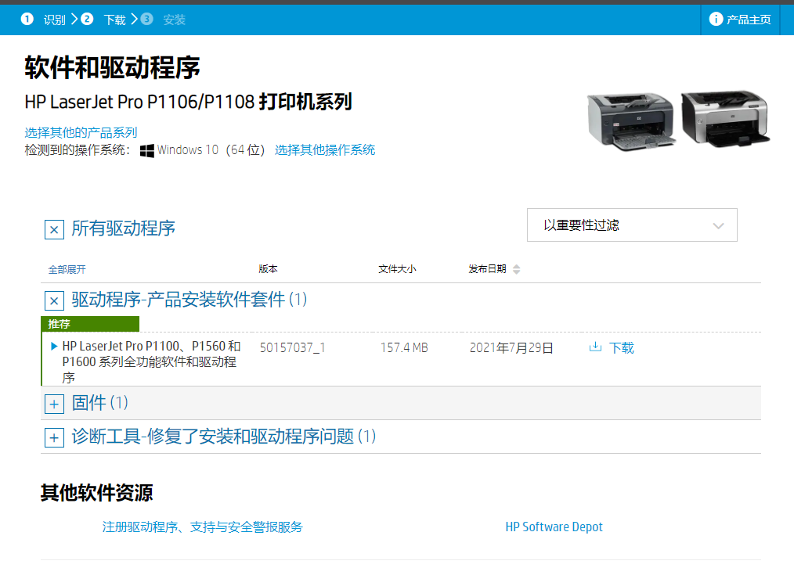Click 选择其他的产品系列 link
The image size is (794, 568).
(80, 131)
